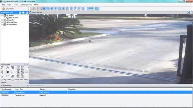Click the PTZ focus near tree button

point(18,72)
